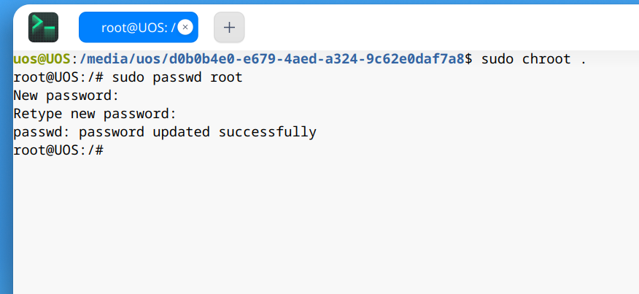Click the terminal app icon in title bar
The image size is (639, 294).
(x=43, y=27)
